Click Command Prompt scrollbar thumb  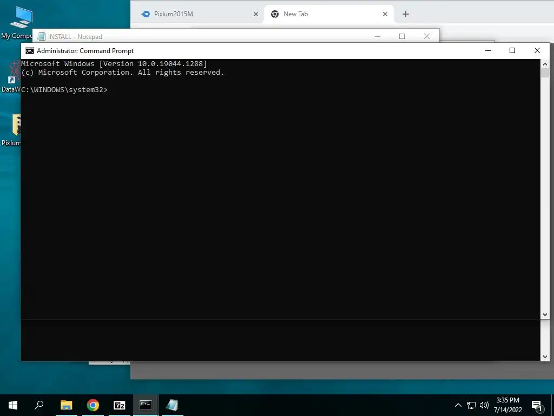tap(545, 73)
